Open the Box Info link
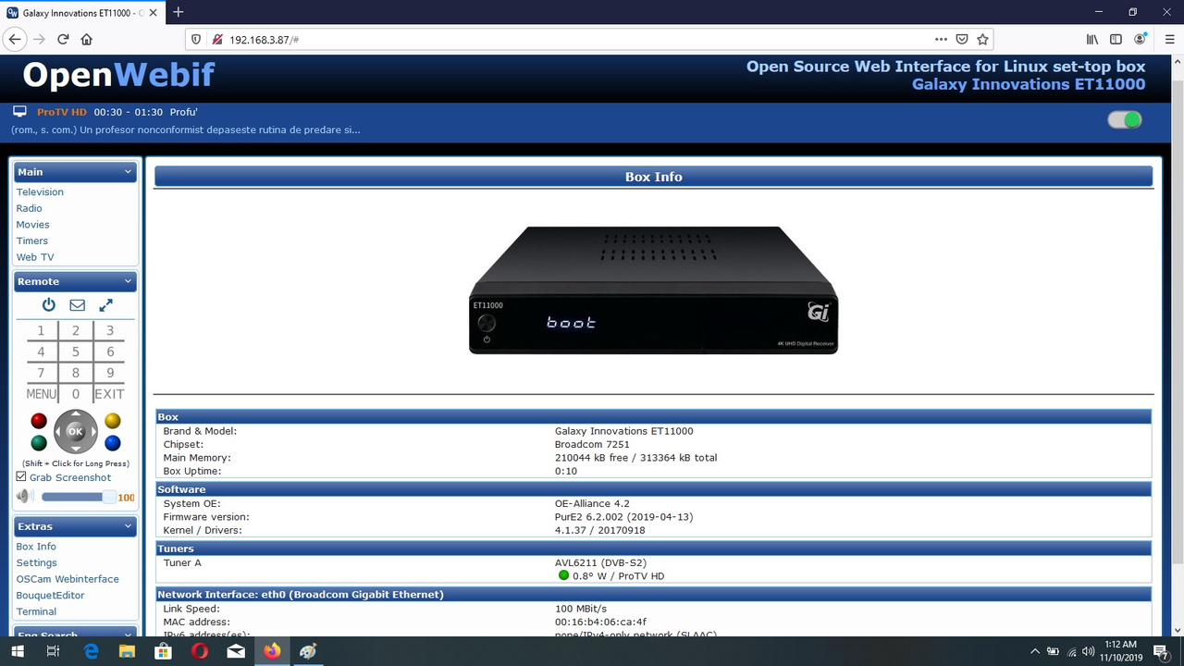The image size is (1184, 666). [36, 547]
